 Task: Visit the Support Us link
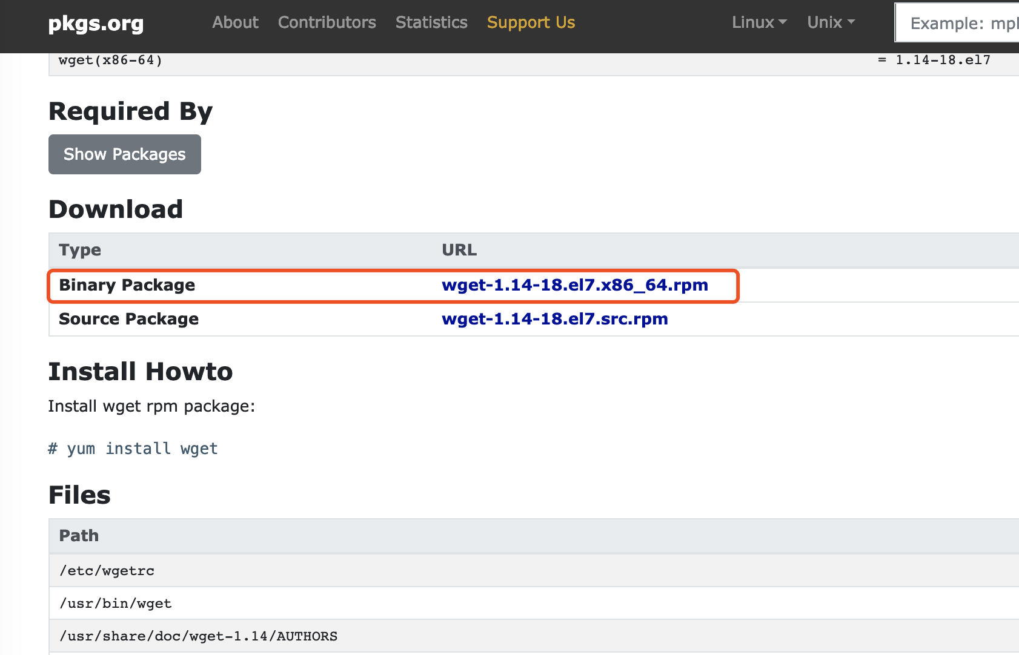[531, 22]
